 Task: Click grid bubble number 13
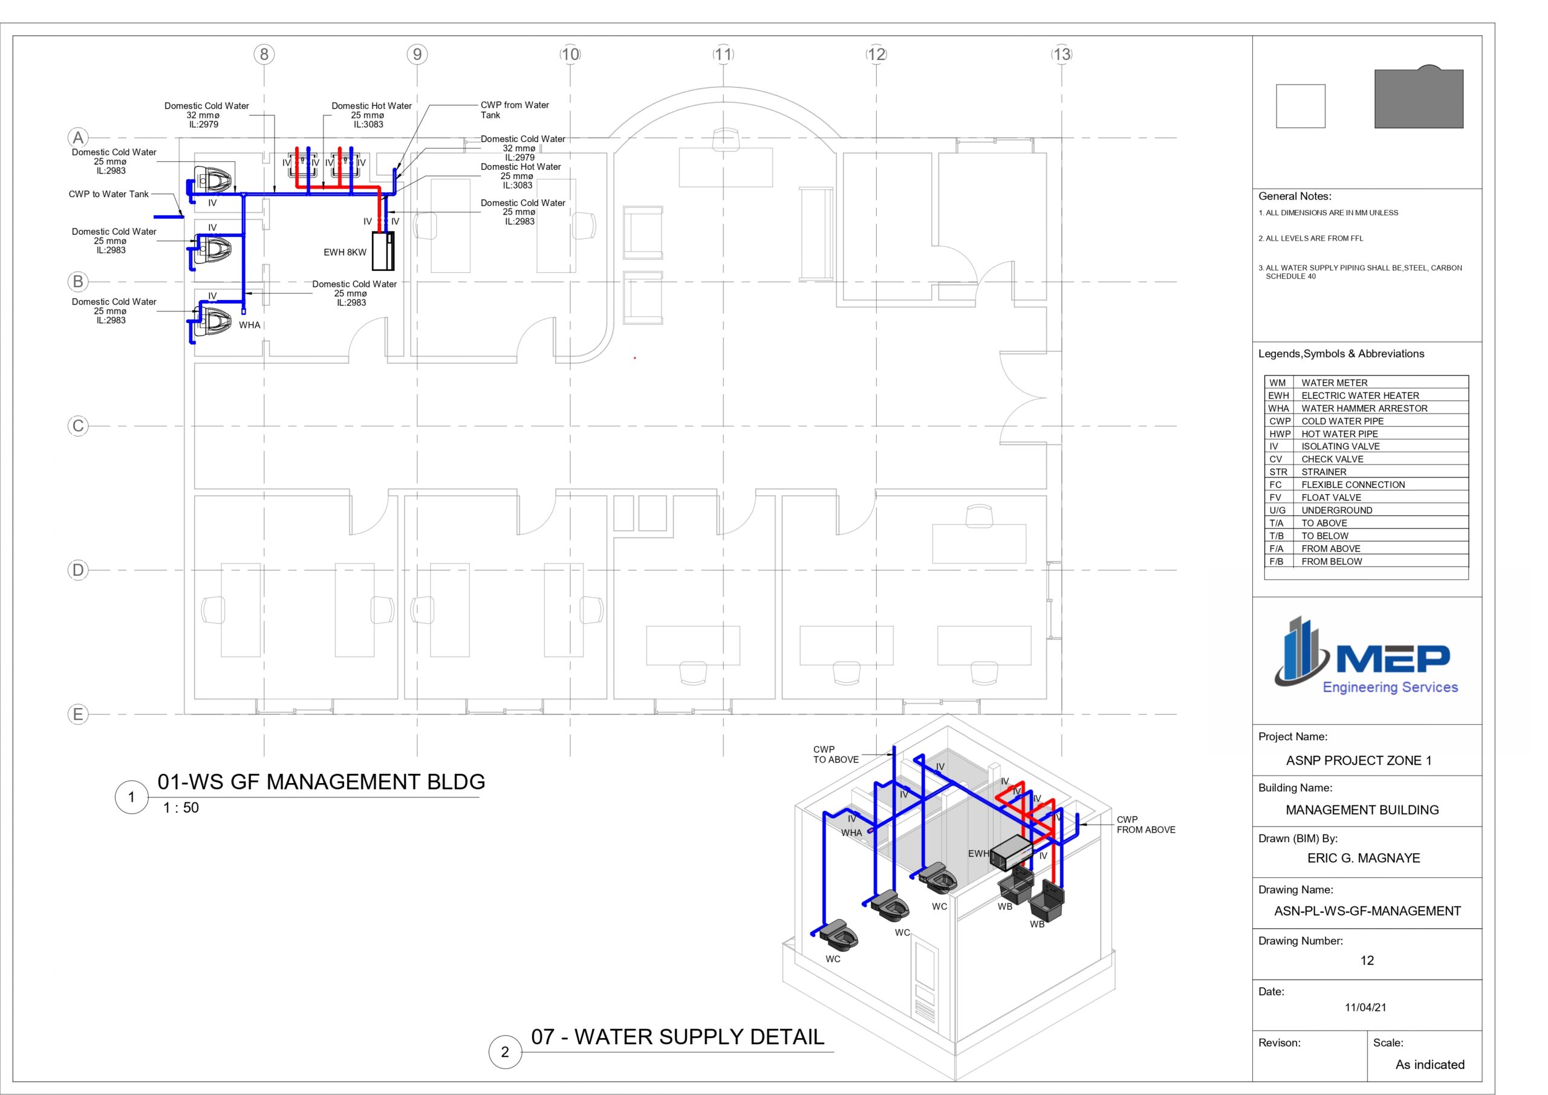coord(1061,54)
